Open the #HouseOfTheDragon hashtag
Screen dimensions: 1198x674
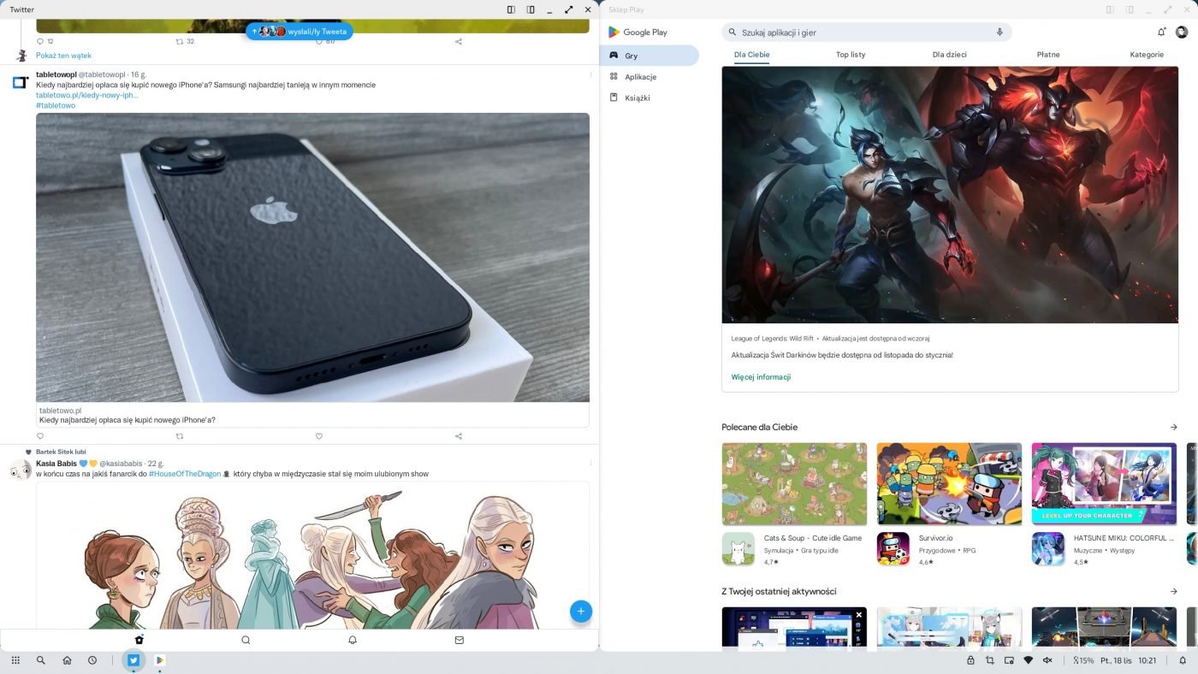(x=185, y=474)
